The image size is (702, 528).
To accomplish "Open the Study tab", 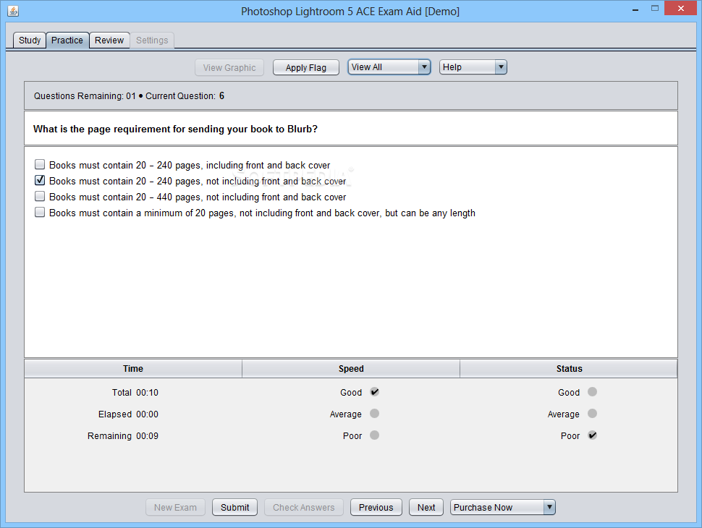I will click(x=30, y=41).
